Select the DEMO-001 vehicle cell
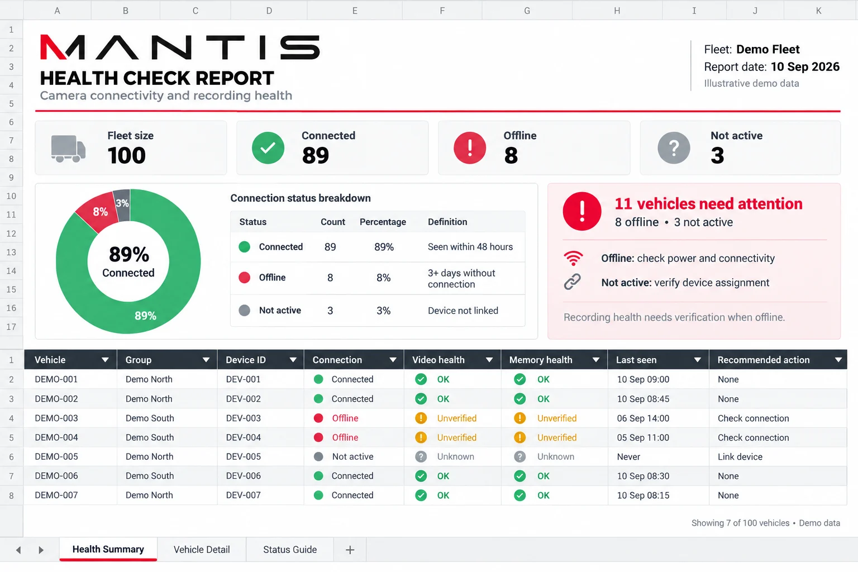 pos(70,379)
